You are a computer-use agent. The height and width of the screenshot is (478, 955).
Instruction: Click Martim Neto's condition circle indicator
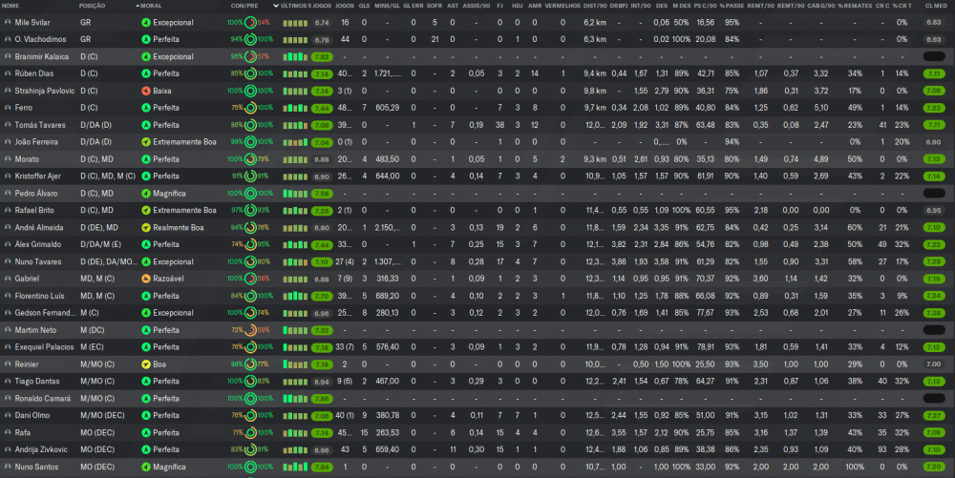click(250, 330)
